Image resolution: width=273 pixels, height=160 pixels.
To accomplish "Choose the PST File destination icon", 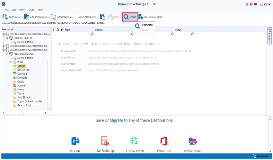I will (75, 141).
